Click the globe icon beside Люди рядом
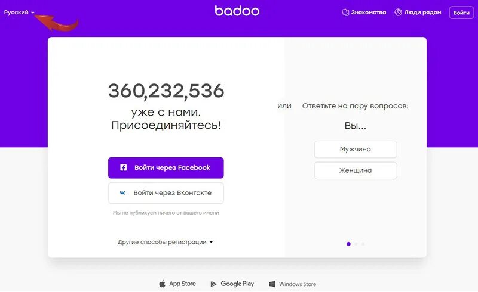 398,12
